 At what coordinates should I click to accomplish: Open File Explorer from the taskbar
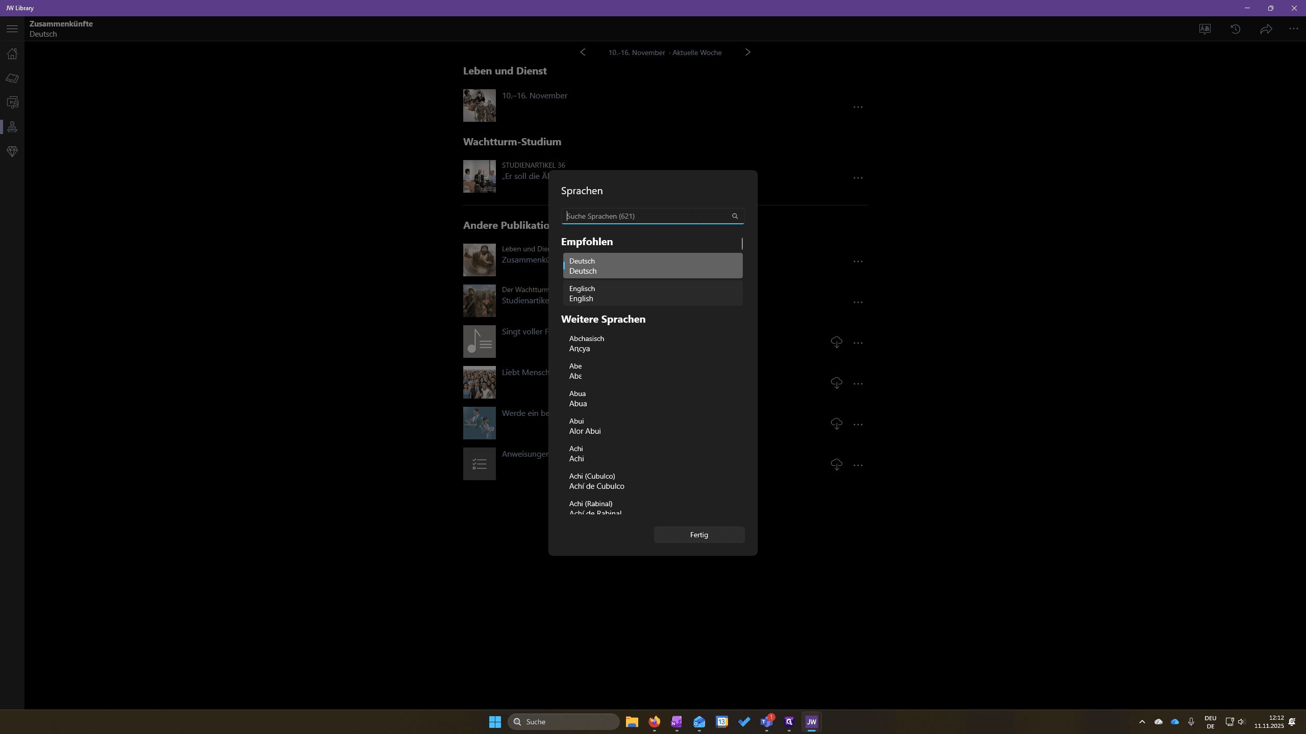(x=632, y=722)
